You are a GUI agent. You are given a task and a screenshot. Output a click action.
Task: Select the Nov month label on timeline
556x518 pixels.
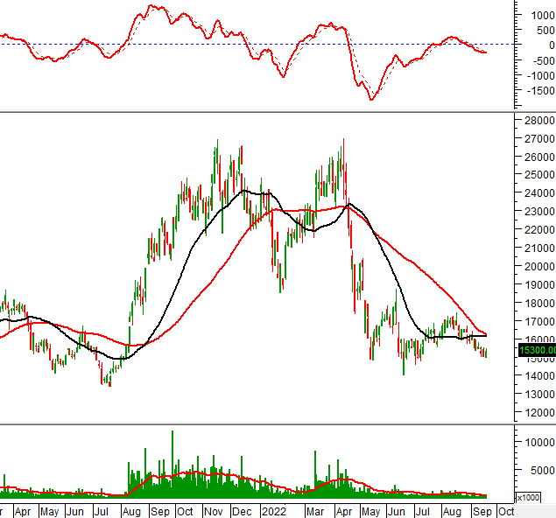click(x=214, y=512)
